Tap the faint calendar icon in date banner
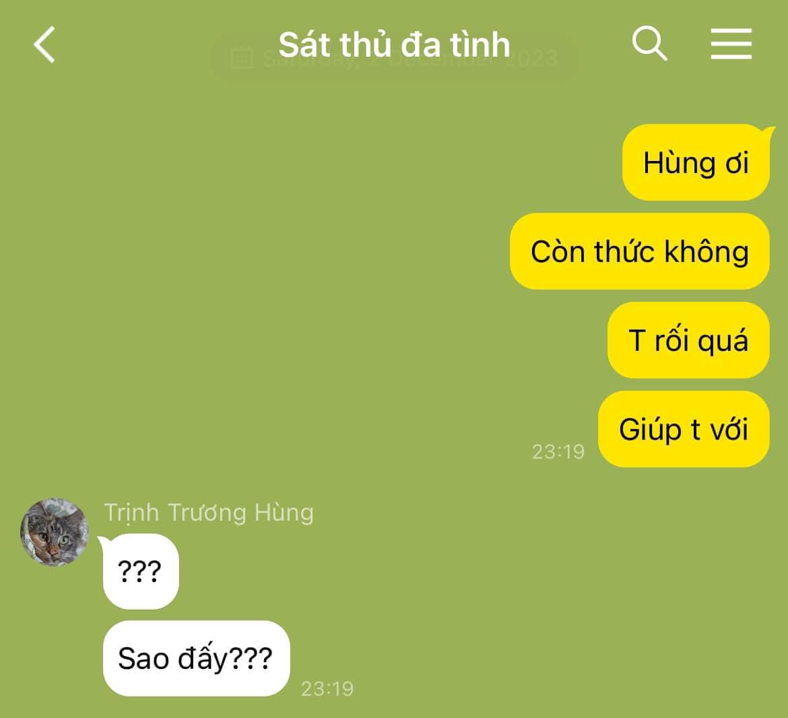This screenshot has width=788, height=718. (241, 57)
